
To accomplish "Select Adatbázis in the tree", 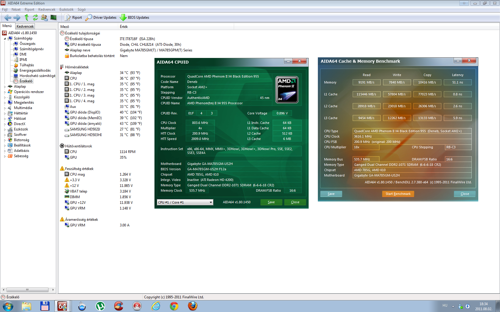I will tap(21, 151).
